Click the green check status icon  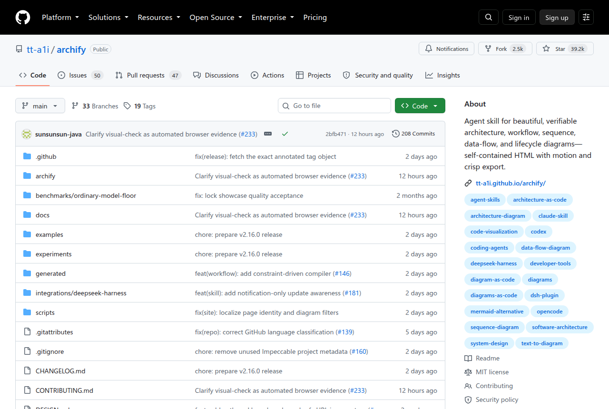[285, 134]
